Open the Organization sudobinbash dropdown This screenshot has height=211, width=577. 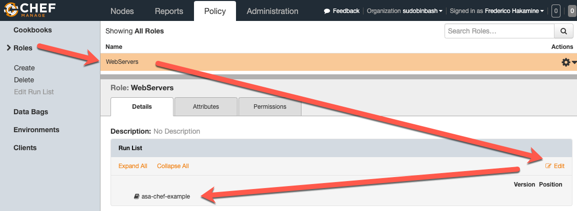[x=404, y=11]
